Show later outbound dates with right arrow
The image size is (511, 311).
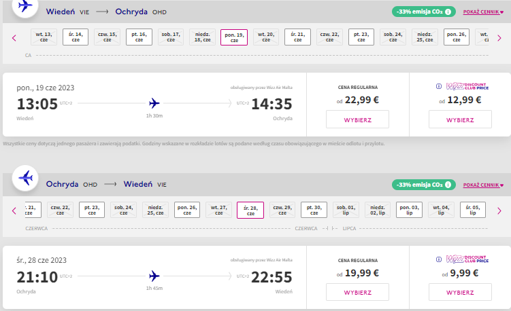[499, 38]
